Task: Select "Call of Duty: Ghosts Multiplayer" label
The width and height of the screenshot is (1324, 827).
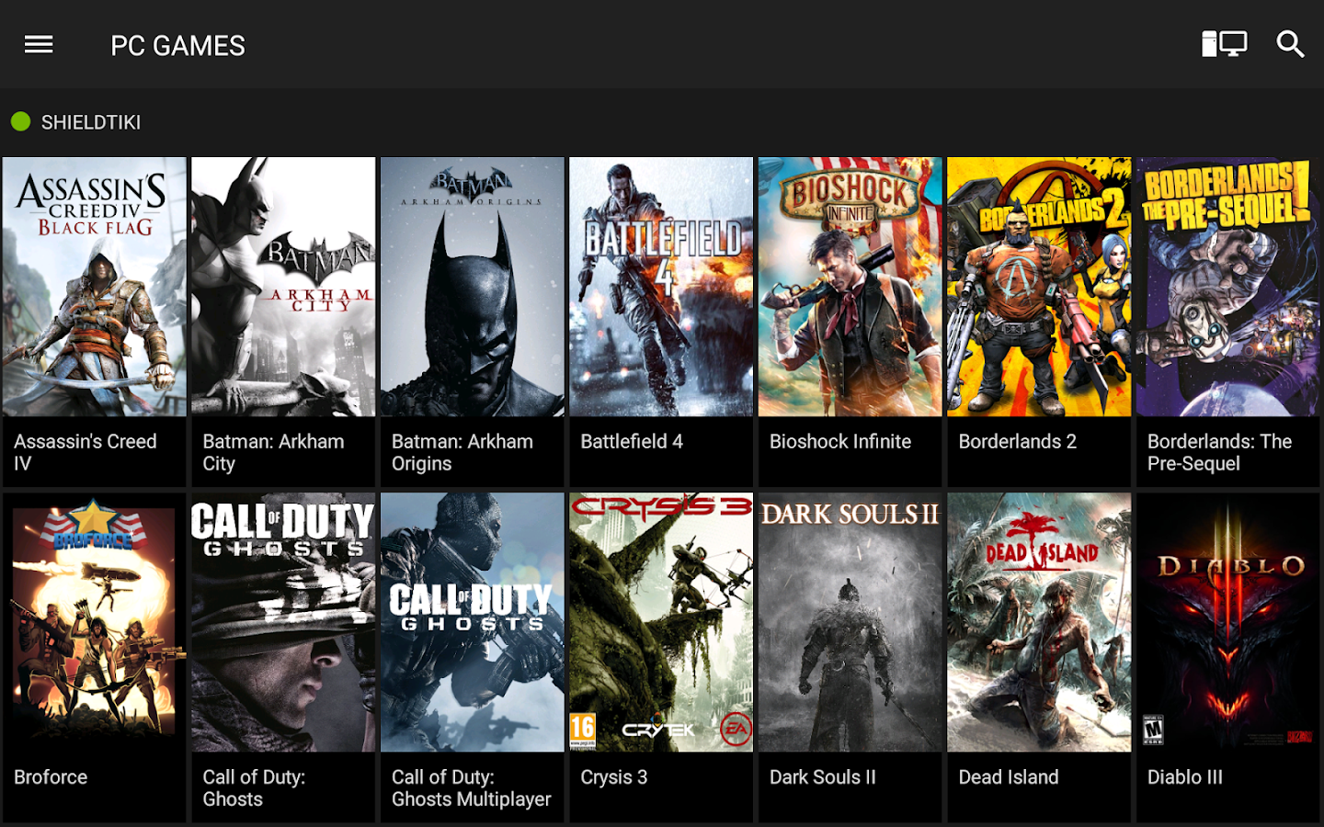Action: pos(472,787)
